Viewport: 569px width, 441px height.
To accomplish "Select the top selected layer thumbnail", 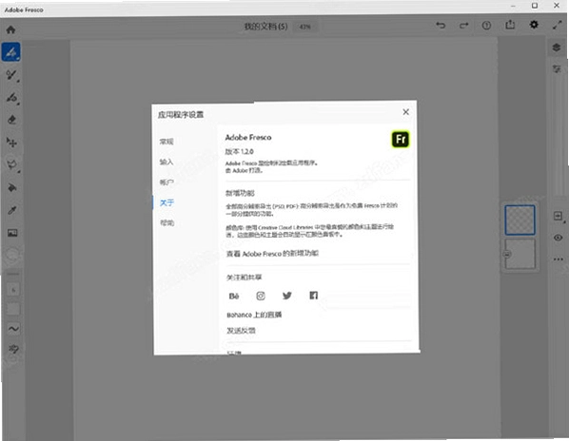I will (520, 220).
